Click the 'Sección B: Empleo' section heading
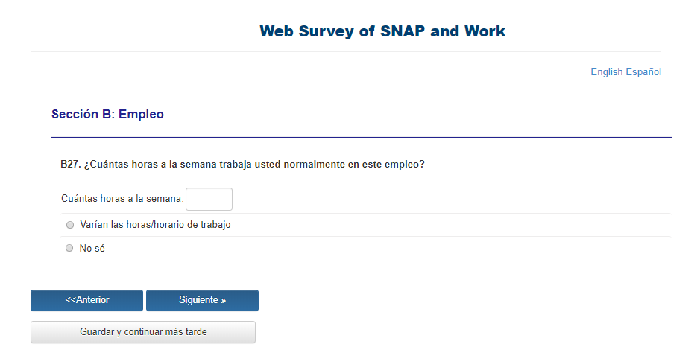The height and width of the screenshot is (347, 700). [107, 115]
